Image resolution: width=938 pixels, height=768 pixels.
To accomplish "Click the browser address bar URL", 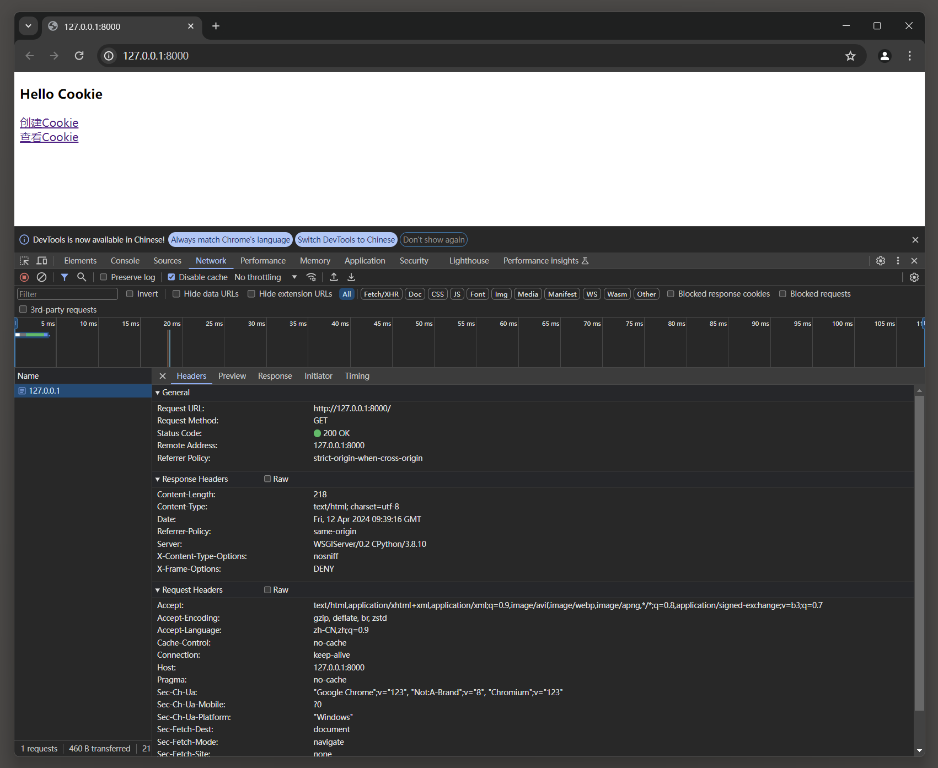I will click(156, 56).
